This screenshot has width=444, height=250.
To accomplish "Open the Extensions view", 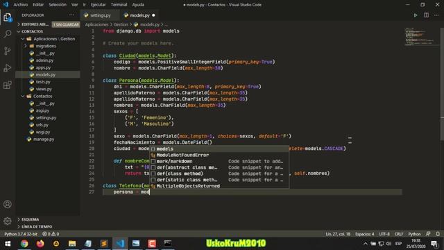I will 8,85.
